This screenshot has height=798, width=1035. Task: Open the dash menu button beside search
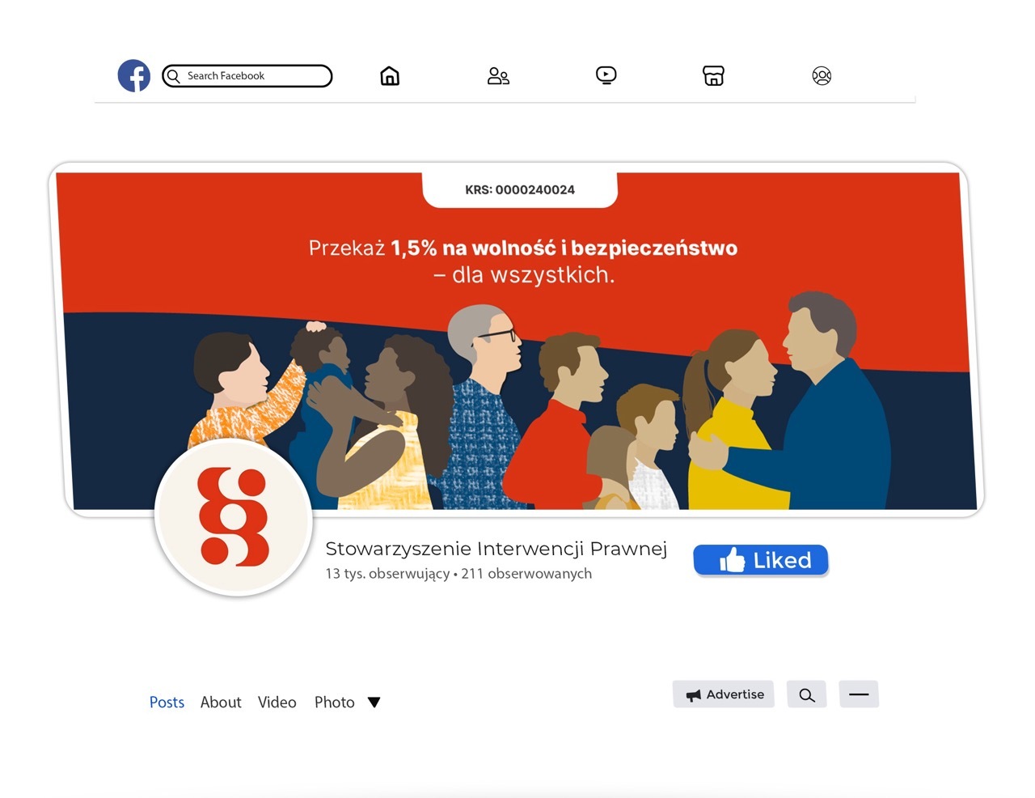859,694
